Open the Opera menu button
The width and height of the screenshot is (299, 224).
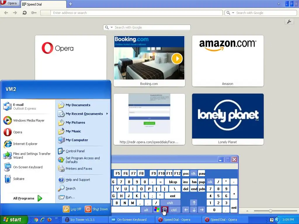[10, 3]
